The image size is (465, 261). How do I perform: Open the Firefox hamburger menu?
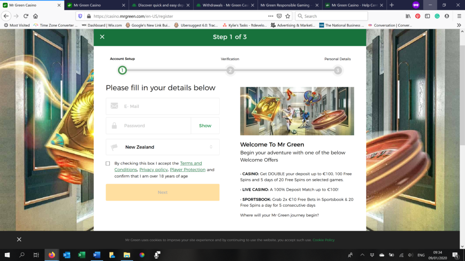click(x=459, y=16)
